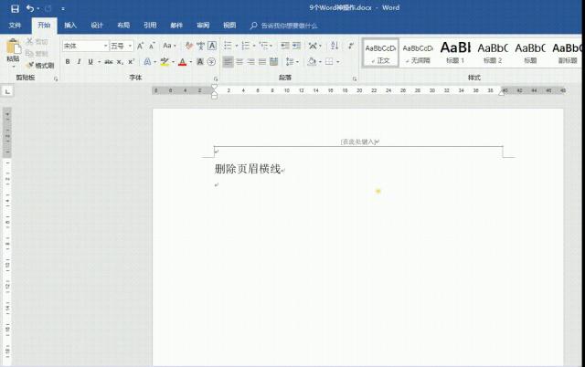Apply text effects outlined A
This screenshot has width=585, height=367.
[147, 62]
